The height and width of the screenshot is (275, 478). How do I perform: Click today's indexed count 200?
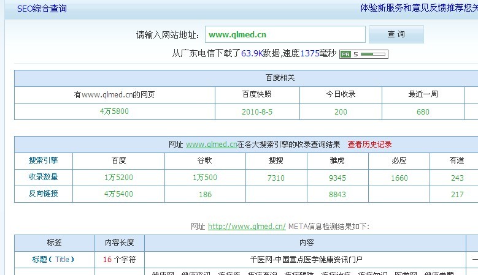click(x=341, y=112)
